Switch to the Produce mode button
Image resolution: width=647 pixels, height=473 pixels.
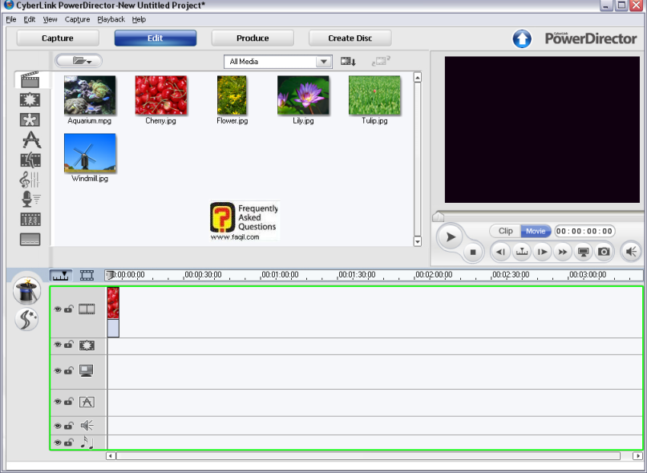[253, 38]
